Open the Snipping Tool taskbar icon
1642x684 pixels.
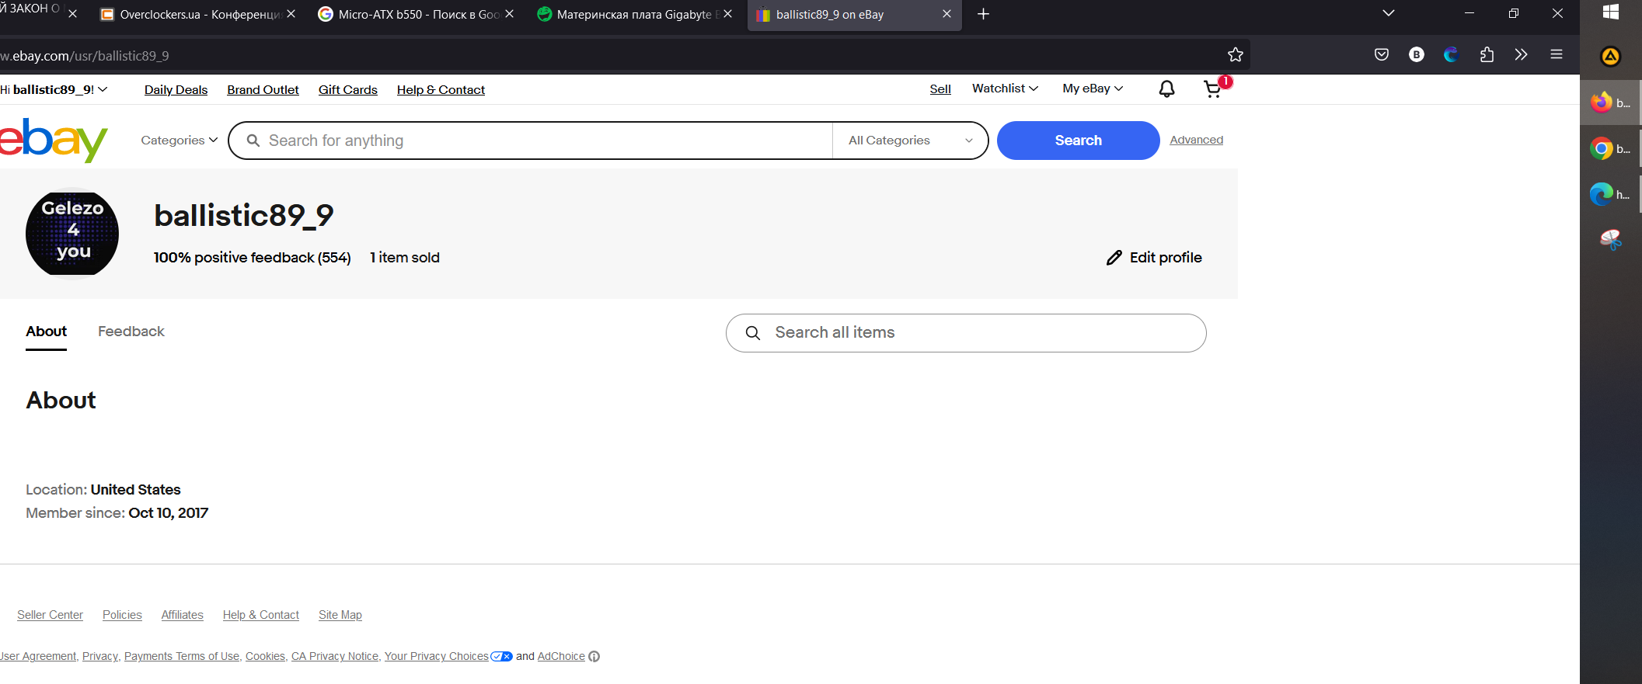tap(1610, 240)
